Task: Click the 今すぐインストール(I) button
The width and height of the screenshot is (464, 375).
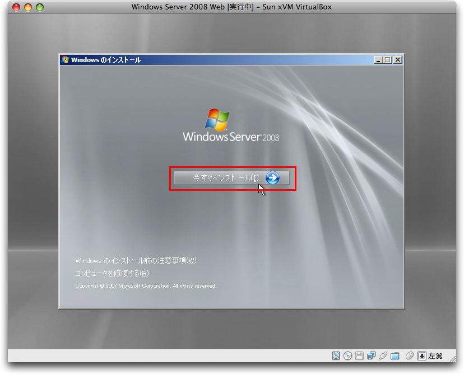Action: (231, 178)
